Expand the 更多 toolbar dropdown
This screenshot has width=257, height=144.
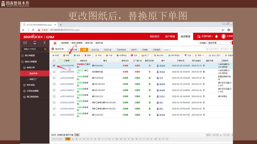point(200,55)
